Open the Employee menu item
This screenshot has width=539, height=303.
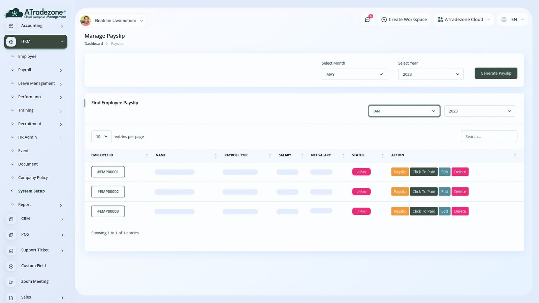(x=27, y=57)
